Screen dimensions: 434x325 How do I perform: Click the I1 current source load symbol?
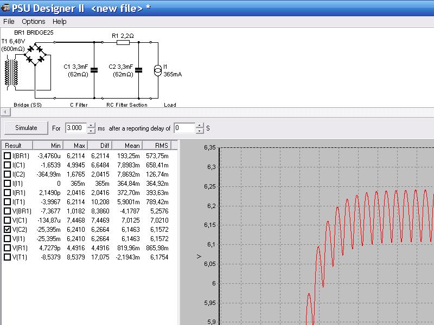158,70
